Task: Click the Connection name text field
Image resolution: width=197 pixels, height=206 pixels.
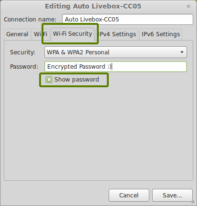Action: [x=127, y=20]
